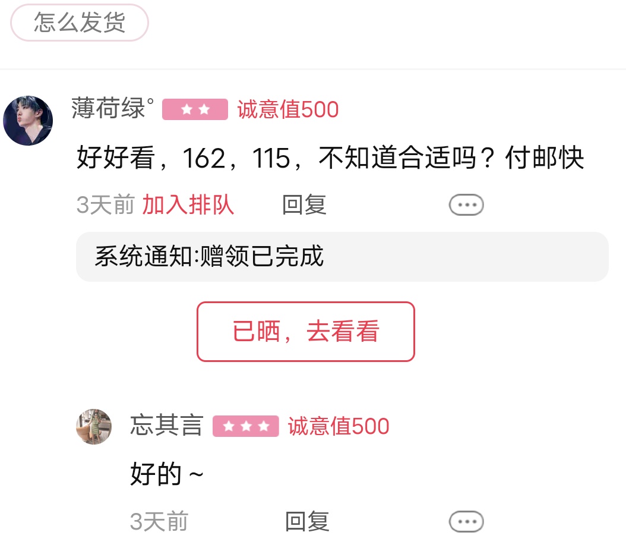Open 诚意值500 next to 薄荷绿°
The height and width of the screenshot is (551, 626).
click(x=288, y=109)
